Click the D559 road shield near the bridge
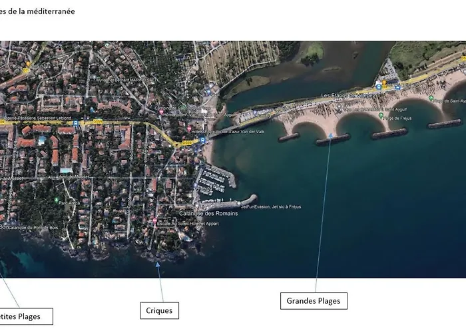Screen dimensions: 466x333 pos(187,143)
